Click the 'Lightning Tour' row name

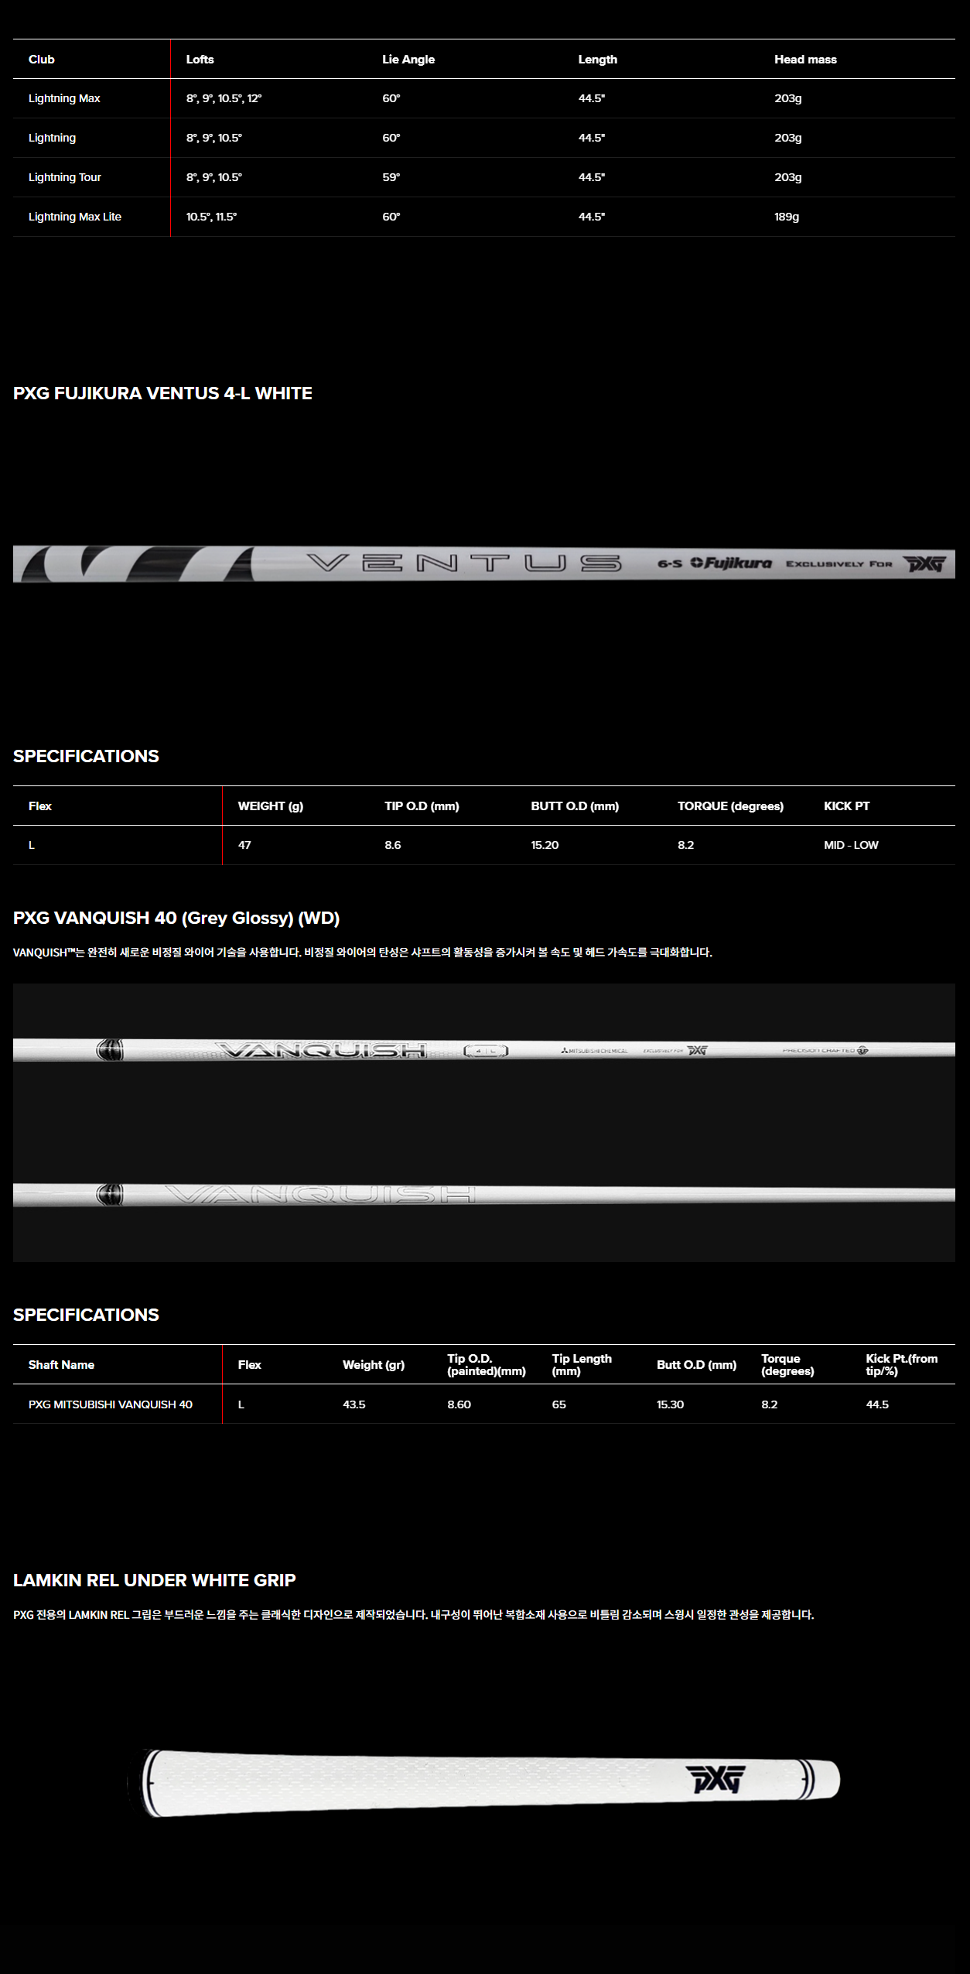(x=65, y=177)
